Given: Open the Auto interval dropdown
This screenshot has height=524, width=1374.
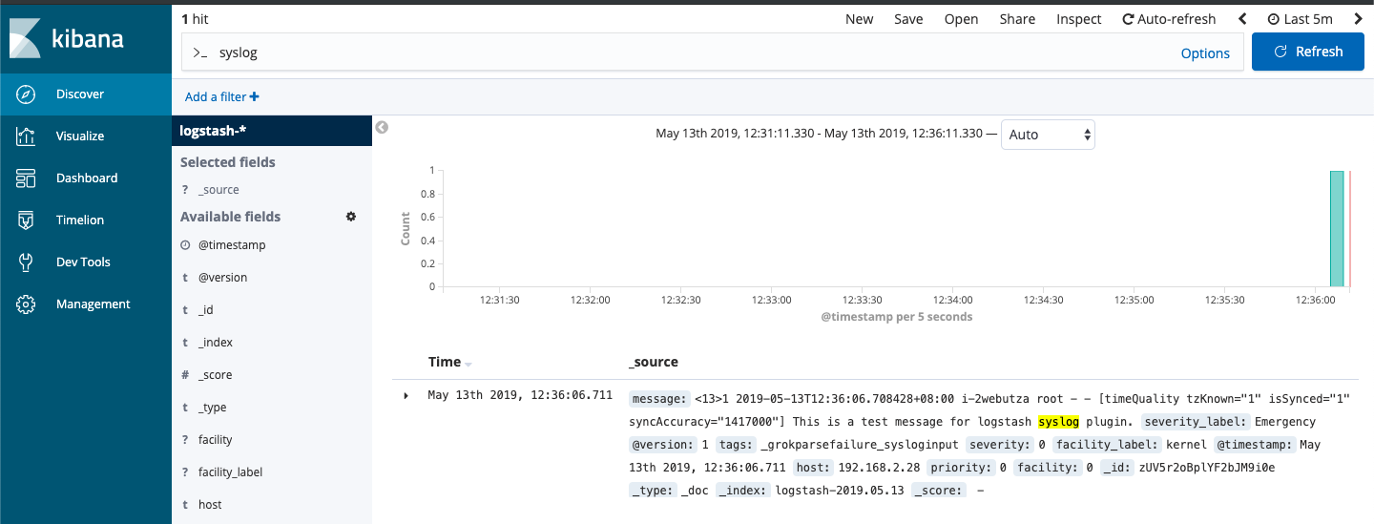Looking at the screenshot, I should click(1048, 135).
